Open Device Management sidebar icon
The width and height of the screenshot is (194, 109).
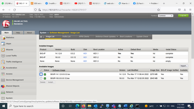point(3,80)
